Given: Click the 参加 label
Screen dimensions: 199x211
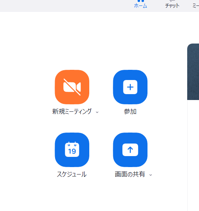Looking at the screenshot, I should coord(130,111).
